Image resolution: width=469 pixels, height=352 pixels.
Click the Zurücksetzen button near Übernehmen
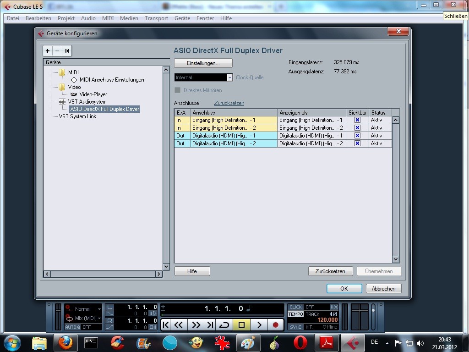coord(330,271)
